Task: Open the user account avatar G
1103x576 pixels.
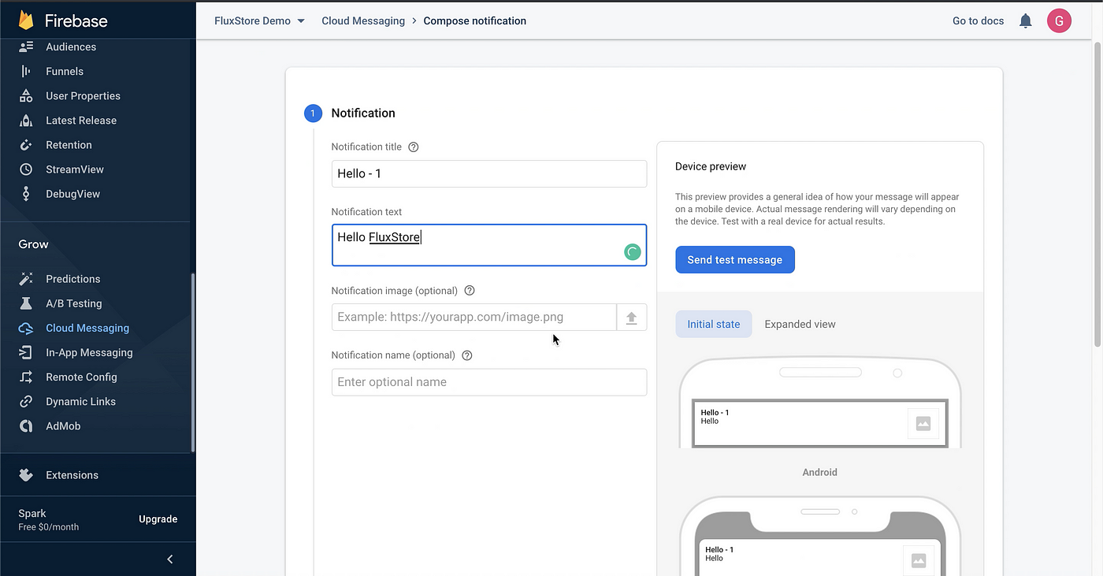Action: click(x=1059, y=20)
